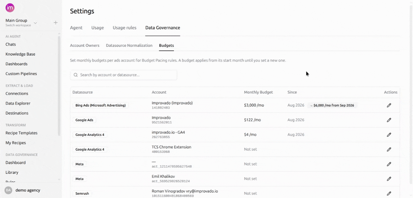The height and width of the screenshot is (198, 413).
Task: Open the Datasource Normalization sub-tab
Action: coord(129,46)
